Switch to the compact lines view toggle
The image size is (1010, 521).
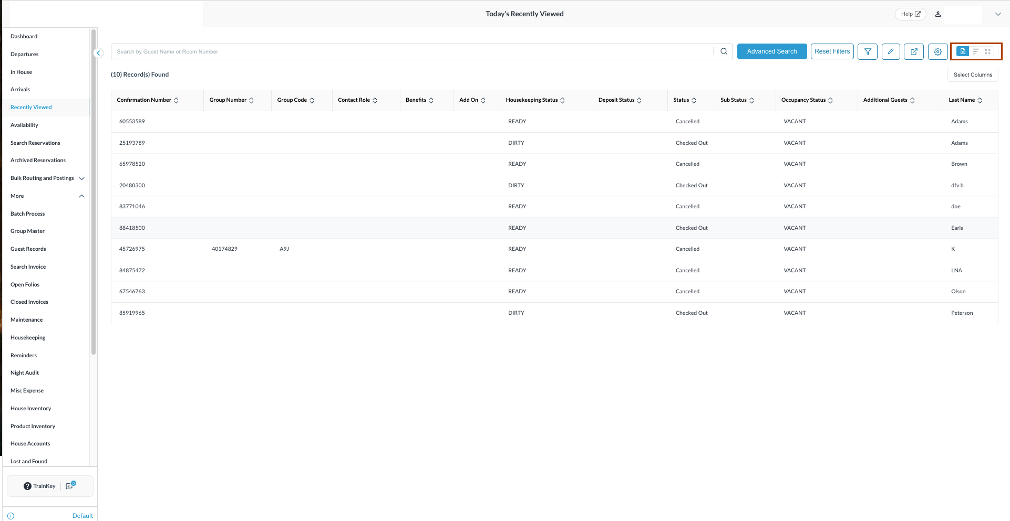coord(976,51)
